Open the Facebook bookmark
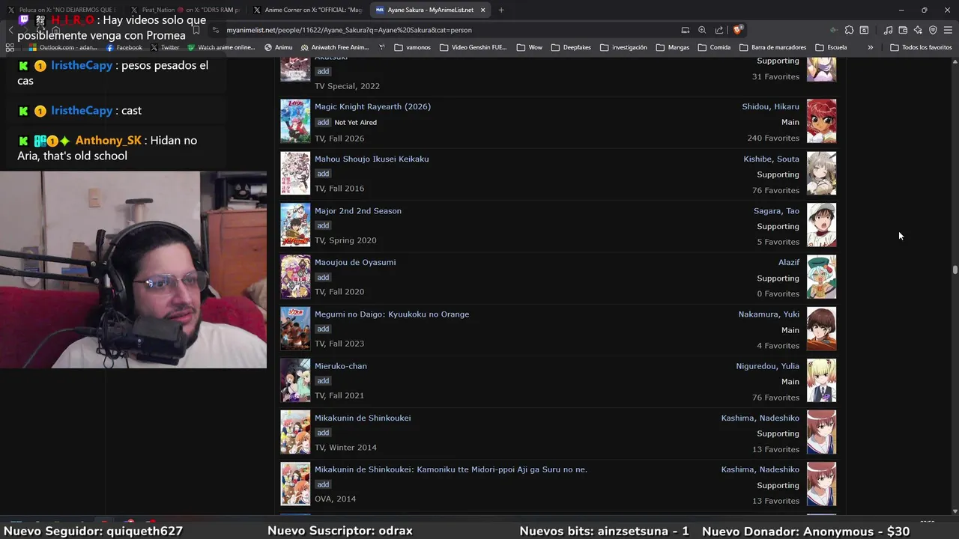Image resolution: width=959 pixels, height=539 pixels. click(x=124, y=47)
